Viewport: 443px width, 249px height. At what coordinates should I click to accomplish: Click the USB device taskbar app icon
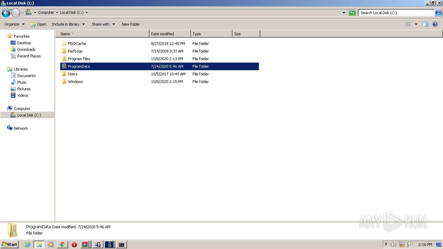click(109, 245)
